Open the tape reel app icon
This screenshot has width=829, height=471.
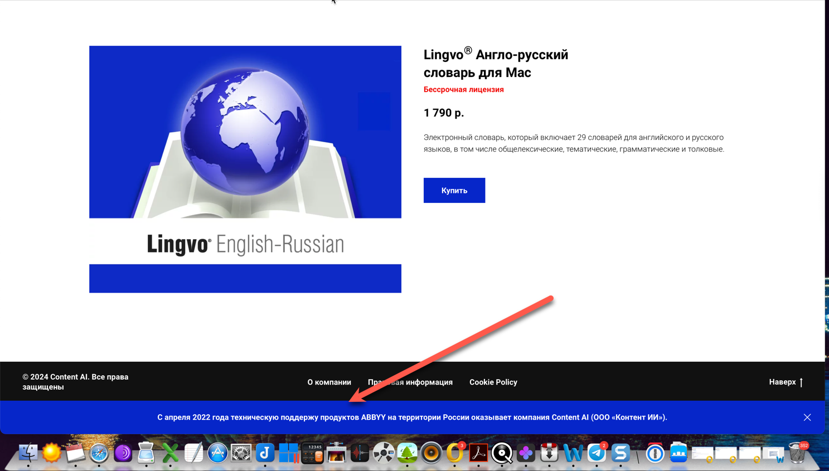click(384, 453)
